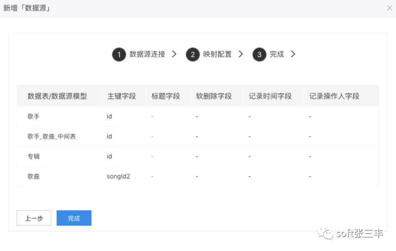
Task: Click arrow after 完成 step
Action: [x=293, y=54]
